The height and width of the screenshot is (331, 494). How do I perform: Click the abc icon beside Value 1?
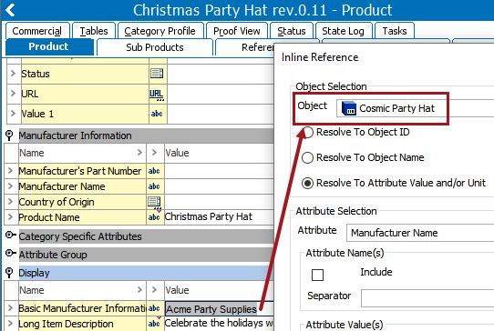pos(157,114)
